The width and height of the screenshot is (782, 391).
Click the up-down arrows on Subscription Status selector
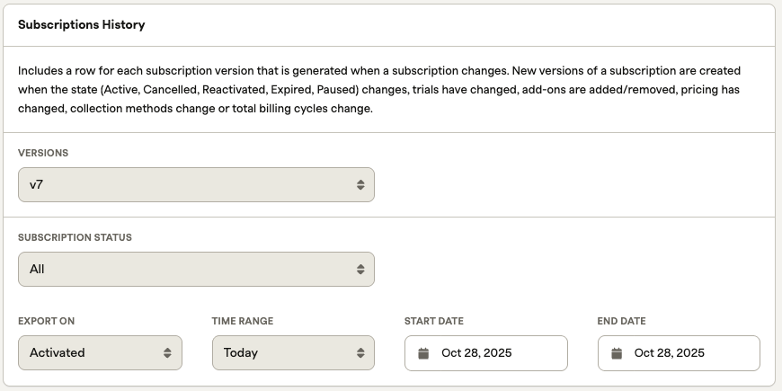(360, 269)
